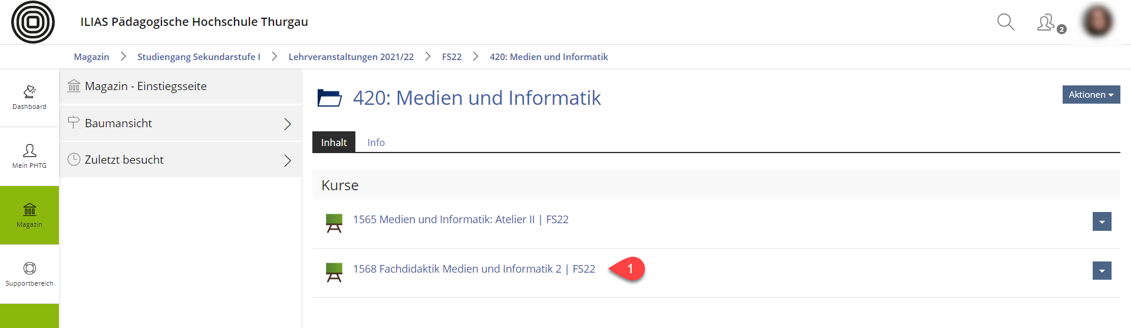Screen dimensions: 1131x328
Task: Click the 1568 course blackboard icon
Action: click(334, 272)
